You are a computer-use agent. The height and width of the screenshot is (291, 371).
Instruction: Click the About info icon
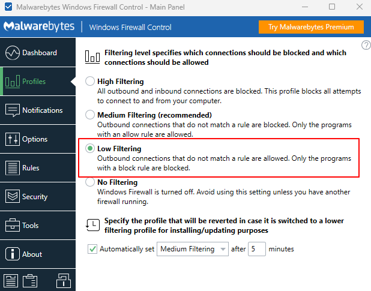[13, 254]
